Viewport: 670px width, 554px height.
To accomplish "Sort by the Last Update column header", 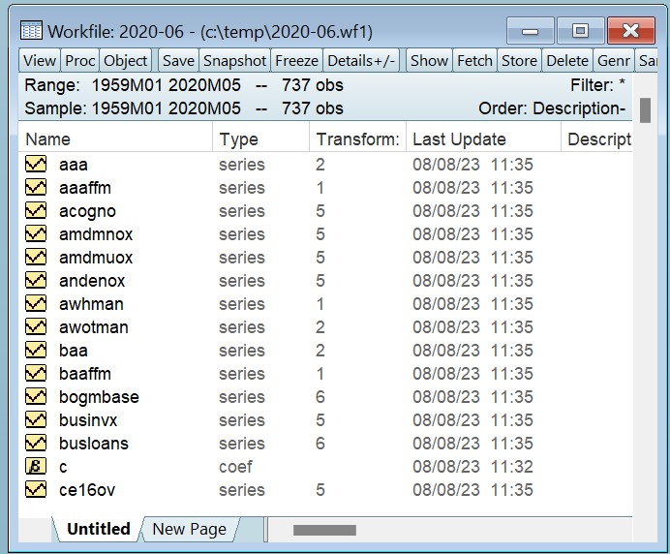I will [459, 139].
